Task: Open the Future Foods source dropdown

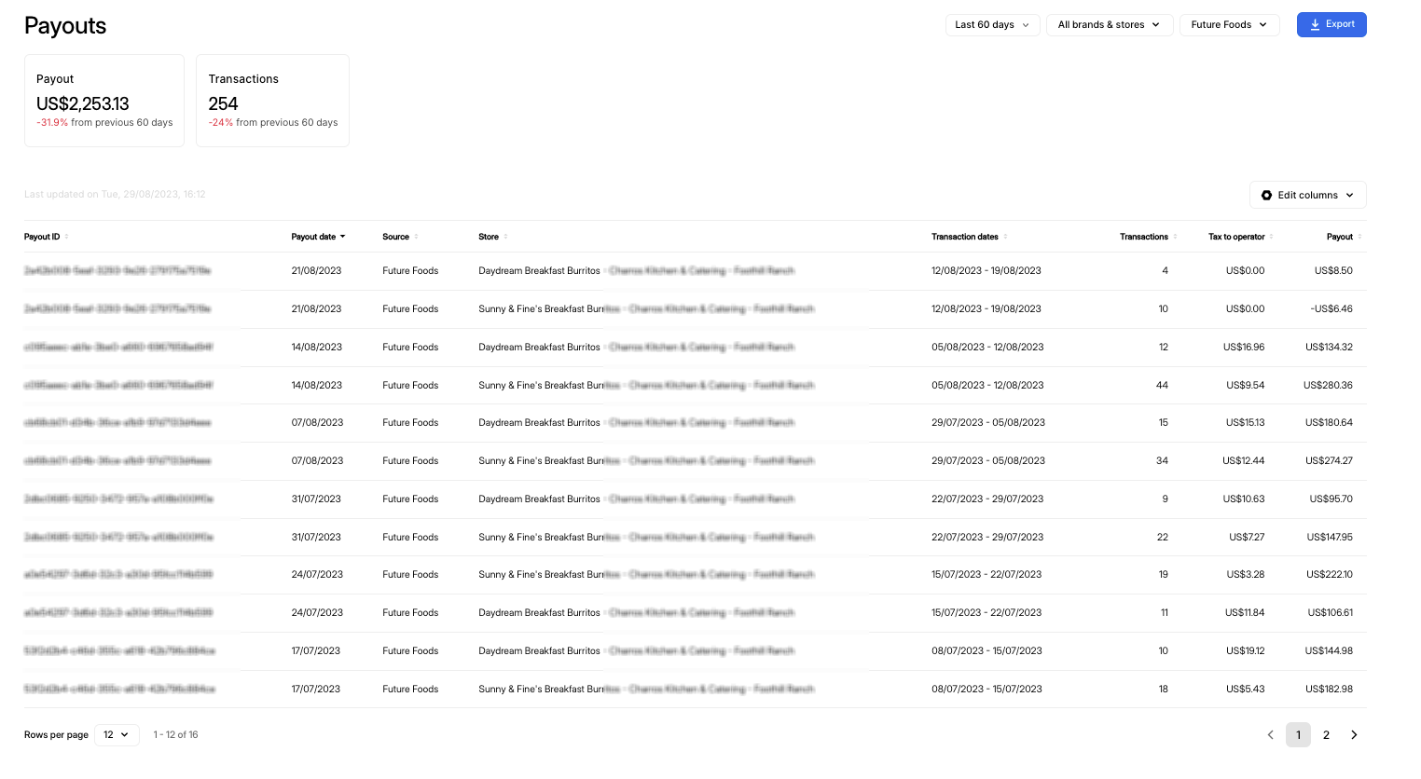Action: [x=1228, y=25]
